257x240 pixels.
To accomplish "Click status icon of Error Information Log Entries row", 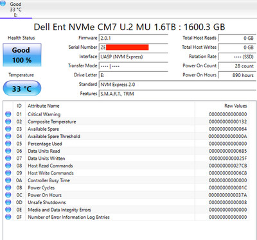I will 8,217.
